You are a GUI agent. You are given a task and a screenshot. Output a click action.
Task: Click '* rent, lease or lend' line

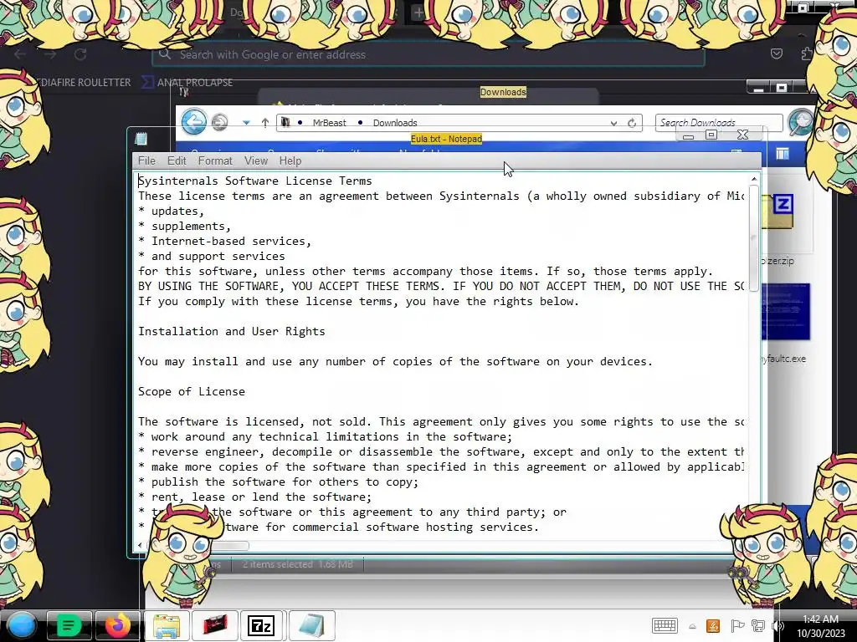pos(254,497)
